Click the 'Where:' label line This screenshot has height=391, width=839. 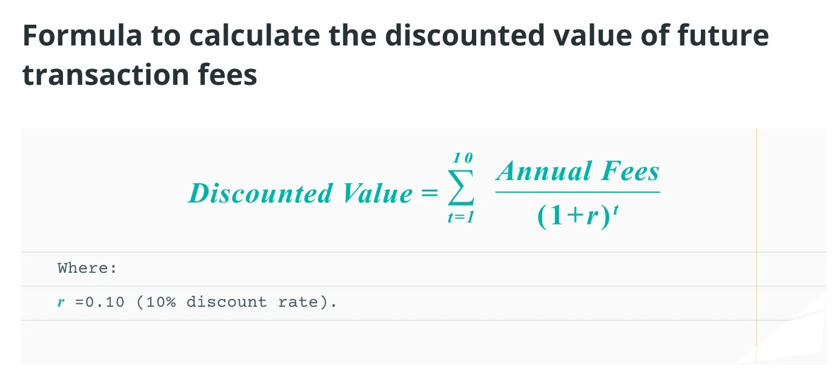87,268
